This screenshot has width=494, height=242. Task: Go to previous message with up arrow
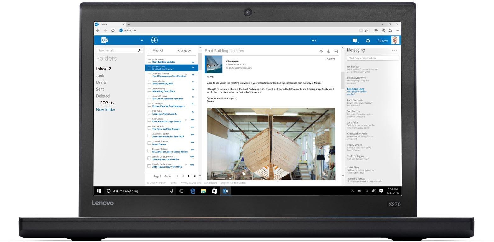tap(321, 51)
